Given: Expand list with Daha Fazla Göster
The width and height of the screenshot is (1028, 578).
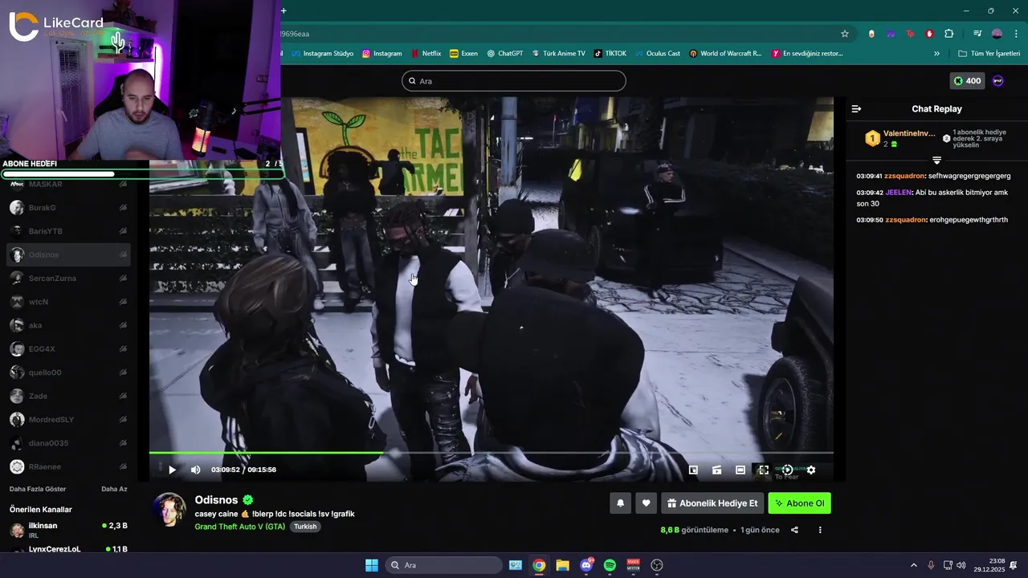Looking at the screenshot, I should tap(38, 489).
